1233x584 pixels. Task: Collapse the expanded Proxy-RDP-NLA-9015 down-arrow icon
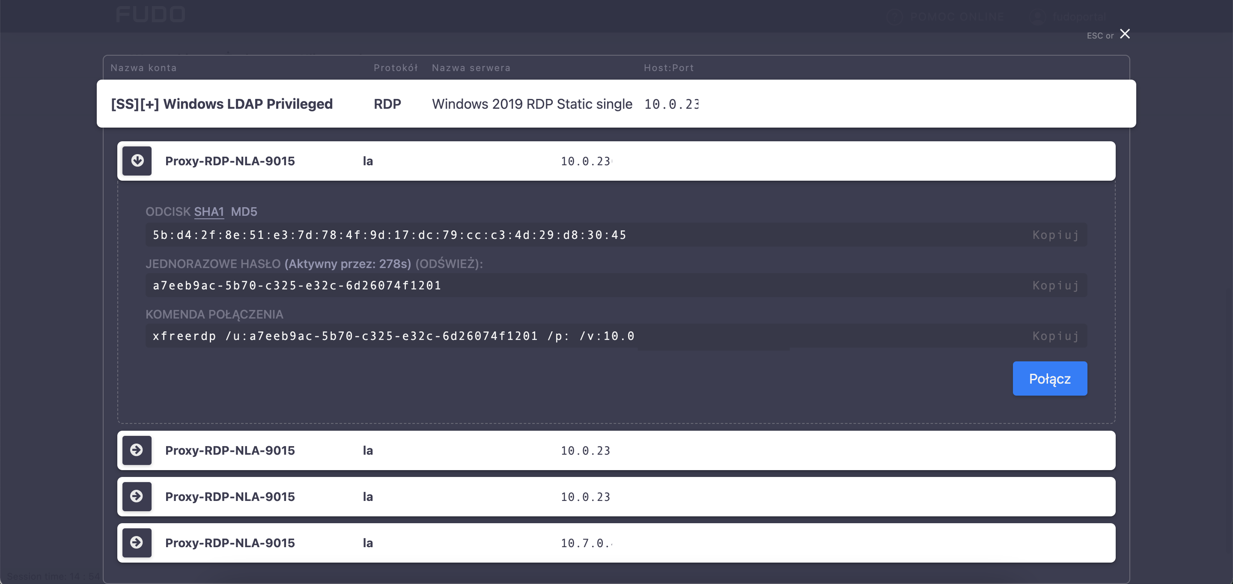137,161
